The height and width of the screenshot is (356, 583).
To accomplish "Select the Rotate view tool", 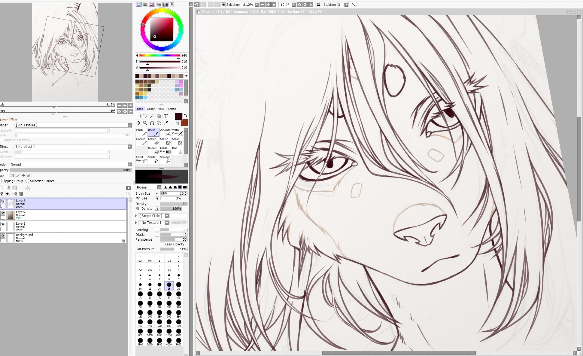I will pos(152,123).
